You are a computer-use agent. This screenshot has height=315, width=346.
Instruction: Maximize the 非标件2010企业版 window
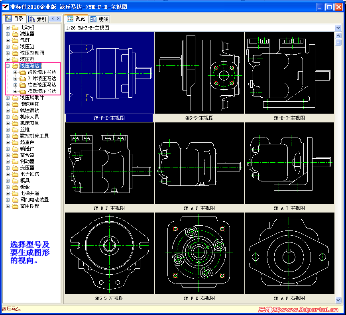tap(329, 7)
